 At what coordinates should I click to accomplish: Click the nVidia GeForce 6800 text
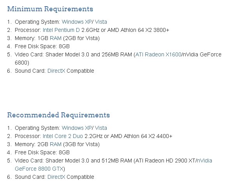(x=202, y=54)
